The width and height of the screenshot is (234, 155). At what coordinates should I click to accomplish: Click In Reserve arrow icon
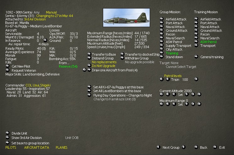[x=45, y=40]
